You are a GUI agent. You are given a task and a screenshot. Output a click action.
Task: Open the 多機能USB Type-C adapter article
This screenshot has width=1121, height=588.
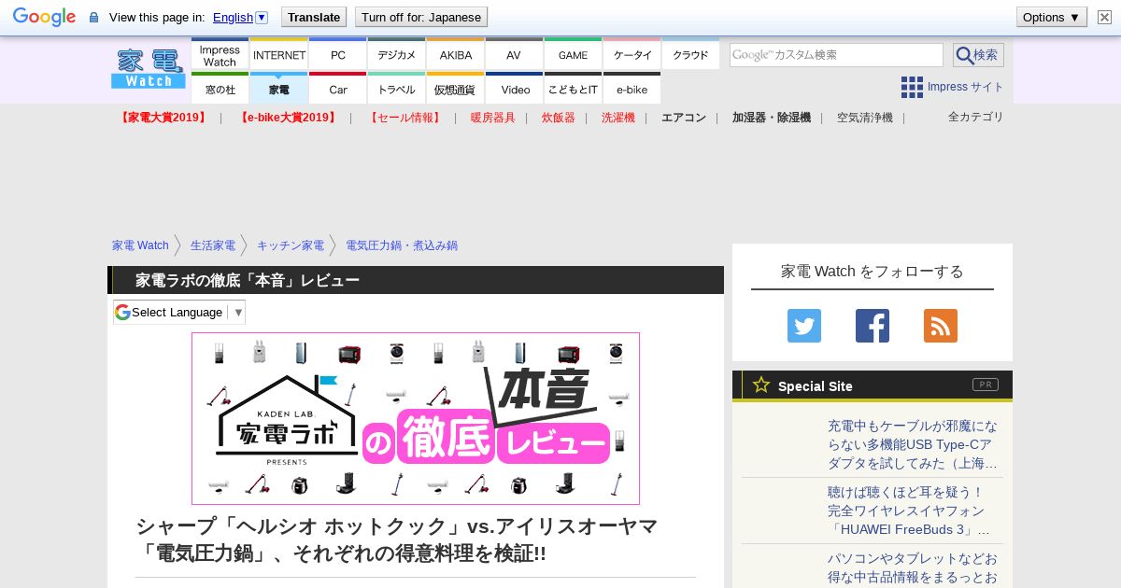click(x=913, y=444)
